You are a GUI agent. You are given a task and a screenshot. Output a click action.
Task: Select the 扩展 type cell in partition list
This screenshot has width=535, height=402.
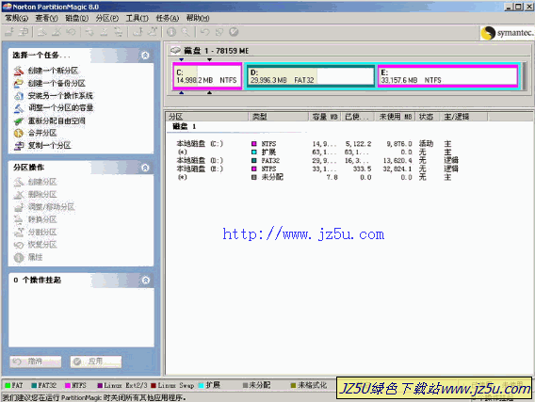click(268, 153)
